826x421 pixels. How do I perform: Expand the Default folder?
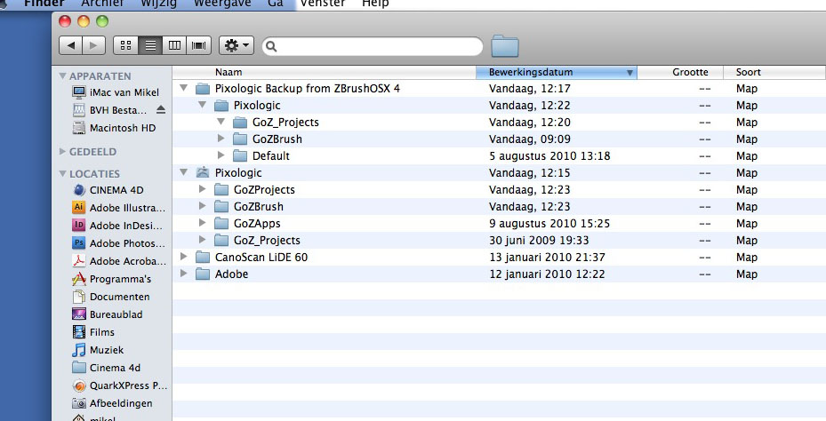(x=221, y=155)
